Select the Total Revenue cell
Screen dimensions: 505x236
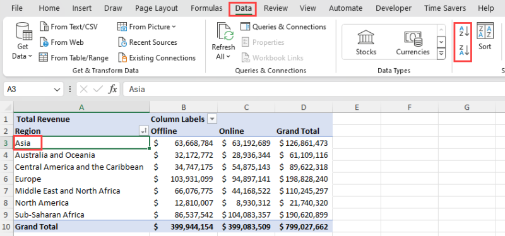(x=81, y=119)
